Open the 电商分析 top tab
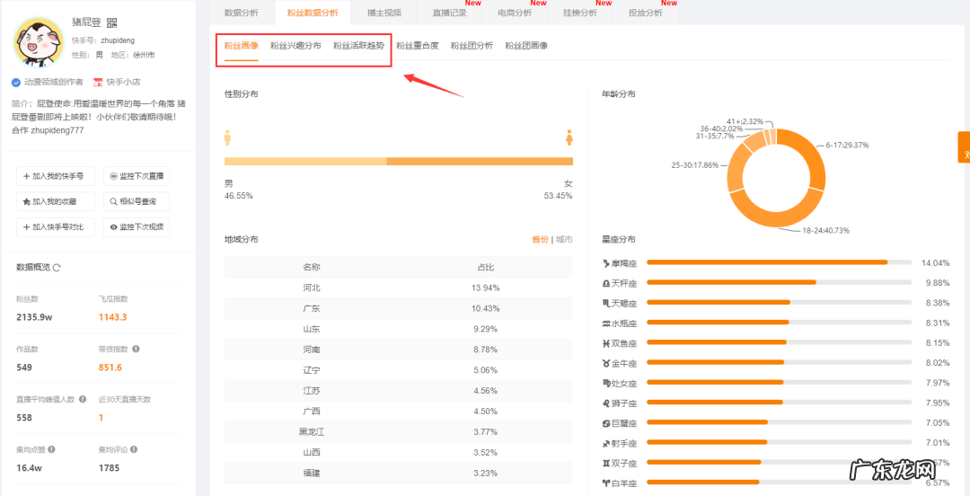This screenshot has width=970, height=496. tap(514, 13)
